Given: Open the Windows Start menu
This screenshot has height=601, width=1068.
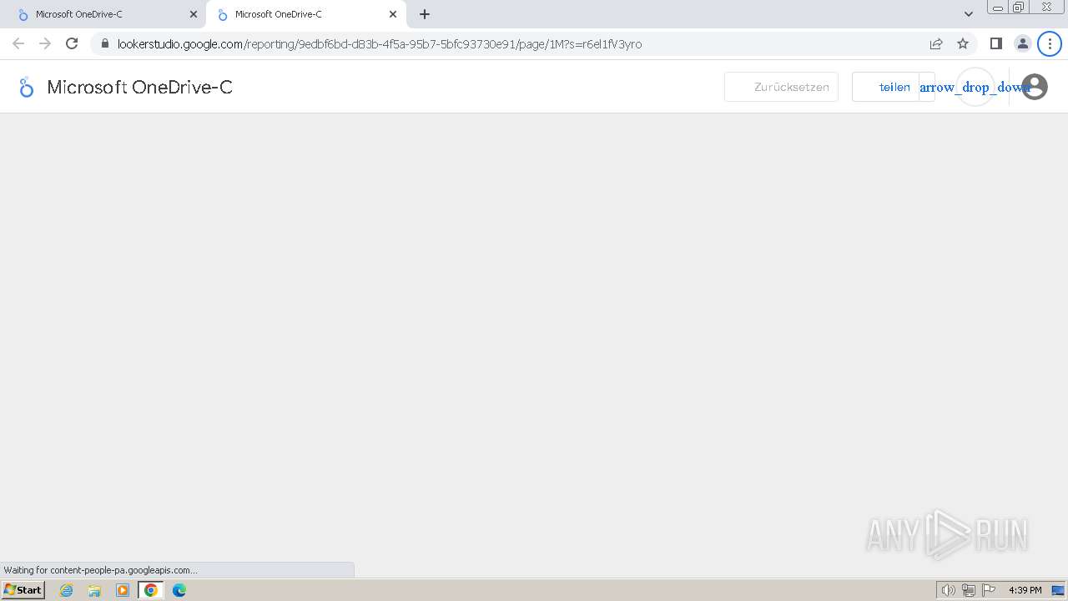Looking at the screenshot, I should 23,589.
